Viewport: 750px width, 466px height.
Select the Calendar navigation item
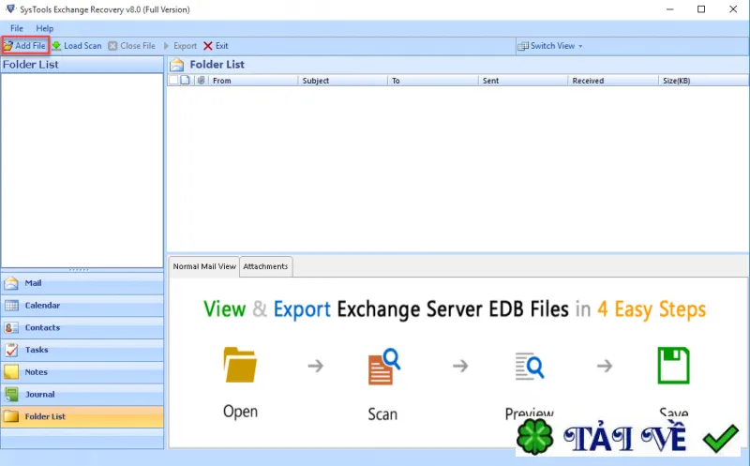[82, 306]
